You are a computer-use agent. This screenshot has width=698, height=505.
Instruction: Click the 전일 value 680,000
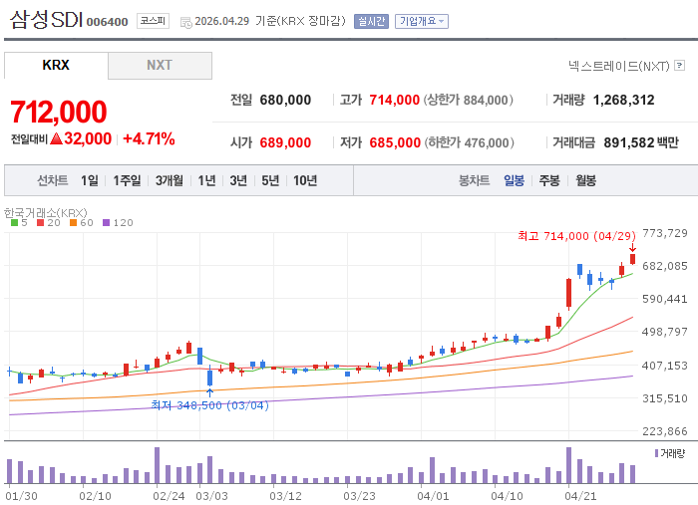coord(285,100)
